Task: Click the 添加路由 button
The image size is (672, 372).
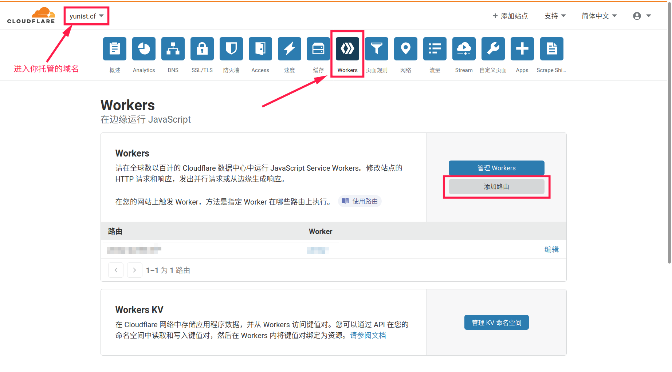Action: pyautogui.click(x=496, y=187)
